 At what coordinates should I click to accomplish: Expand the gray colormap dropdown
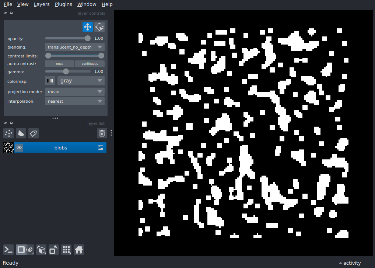[81, 81]
